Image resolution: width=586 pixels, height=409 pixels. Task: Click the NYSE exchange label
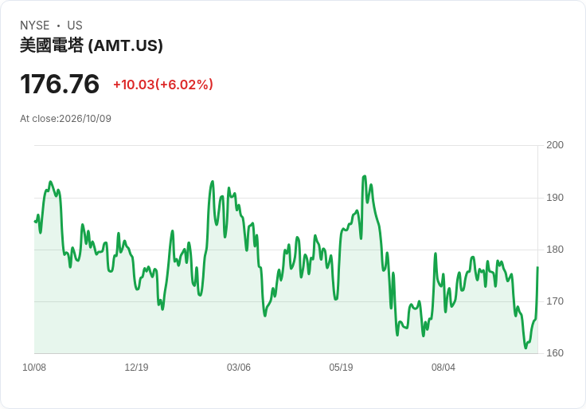click(x=35, y=26)
